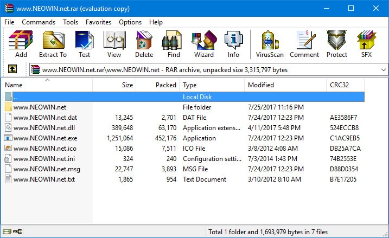Expand the address bar dropdown arrow
The image size is (389, 238).
point(383,70)
